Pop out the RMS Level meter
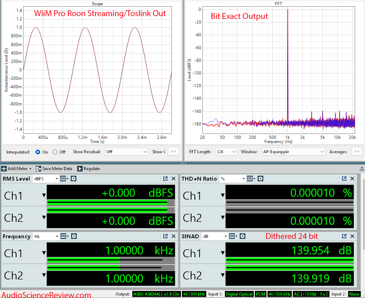 tap(165, 179)
